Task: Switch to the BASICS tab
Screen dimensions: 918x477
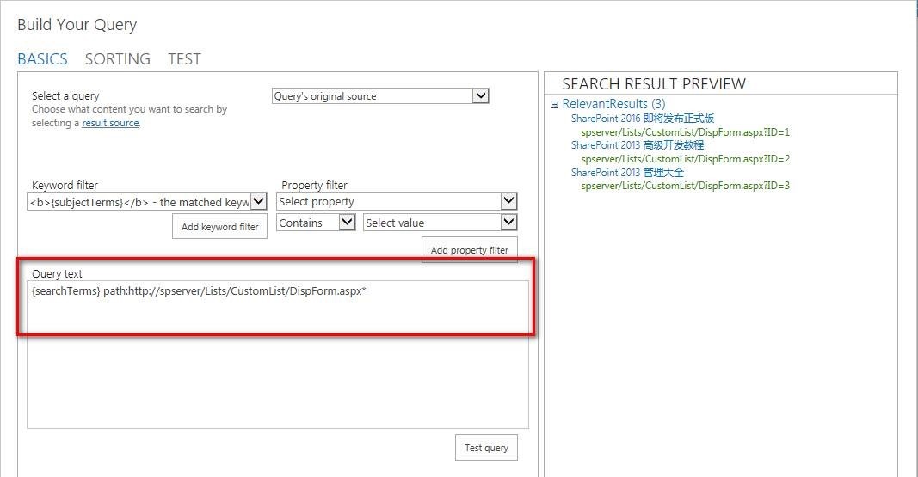Action: click(x=42, y=59)
